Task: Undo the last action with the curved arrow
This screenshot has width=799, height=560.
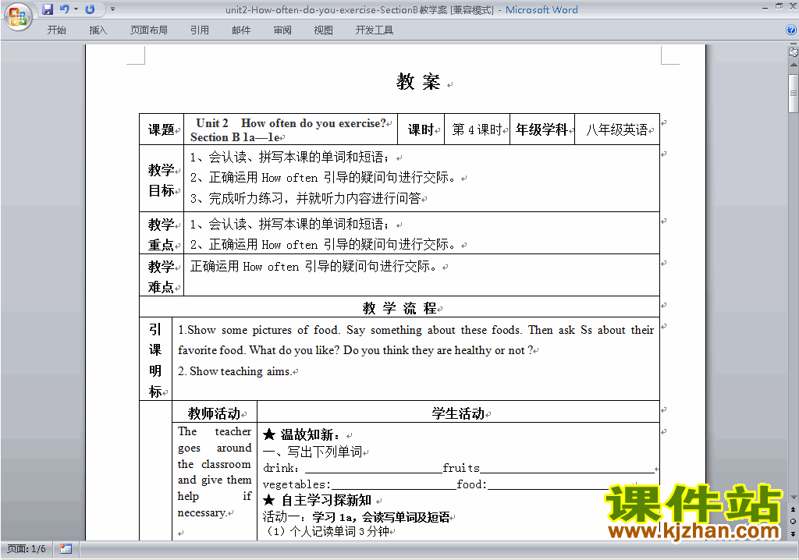Action: click(x=64, y=9)
